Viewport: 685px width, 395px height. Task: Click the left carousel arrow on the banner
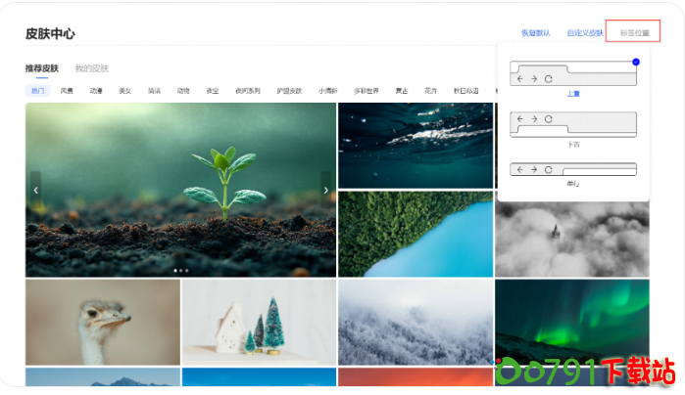tap(36, 190)
